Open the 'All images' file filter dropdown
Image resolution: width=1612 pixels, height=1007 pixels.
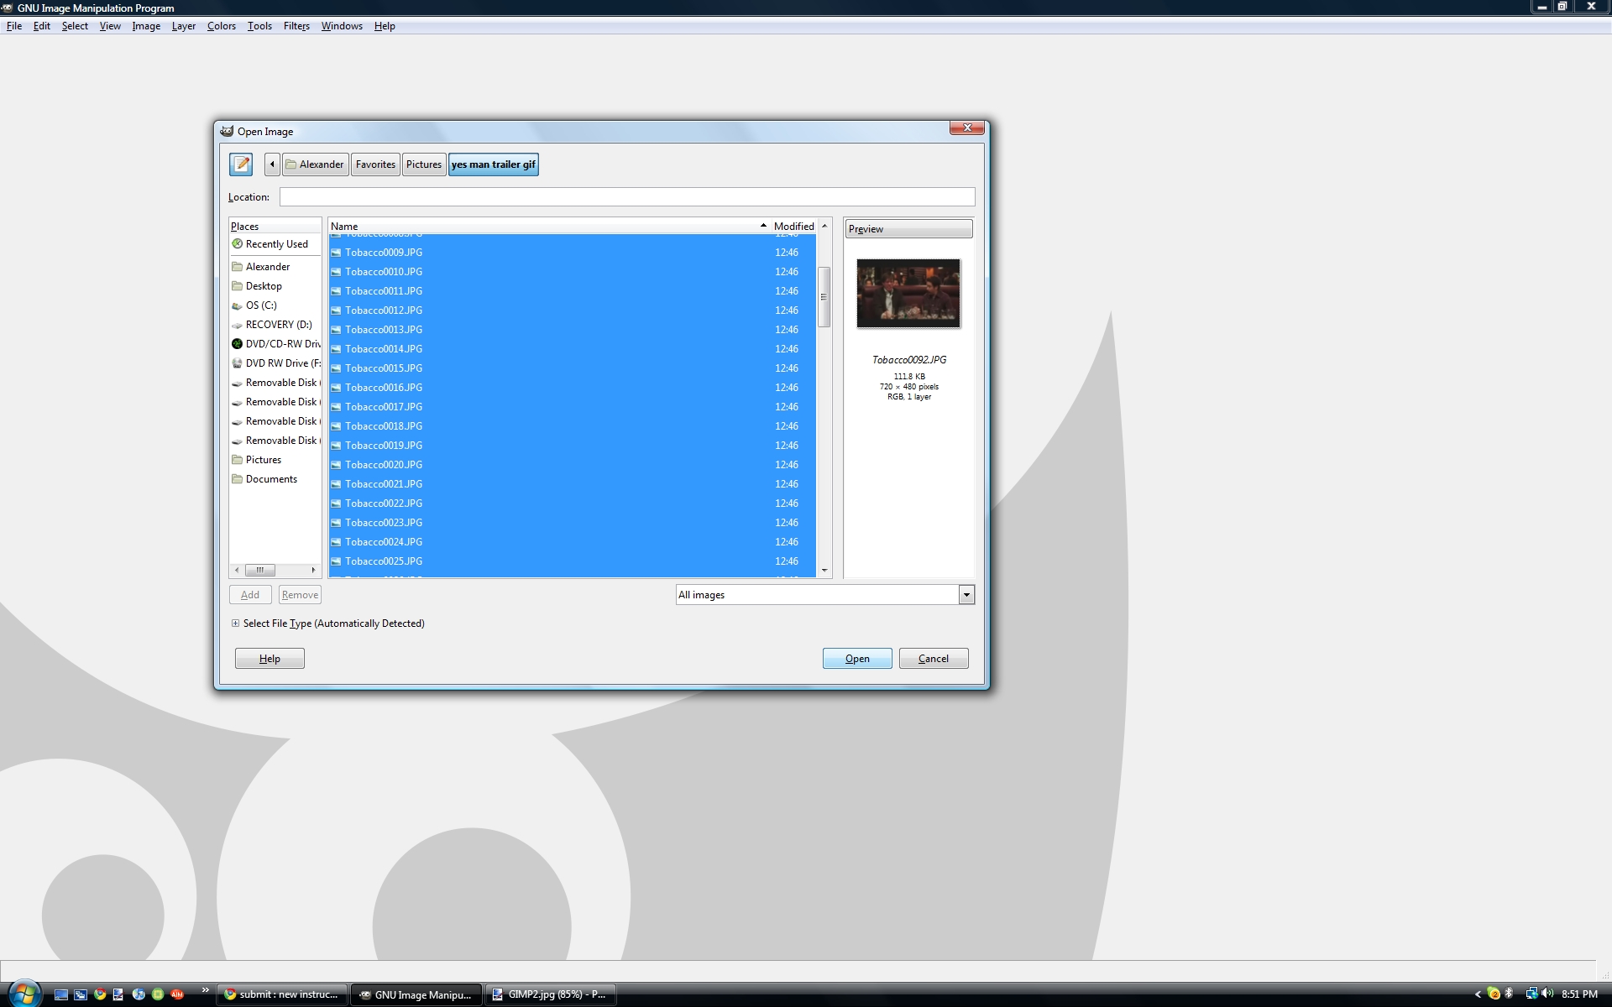coord(824,595)
